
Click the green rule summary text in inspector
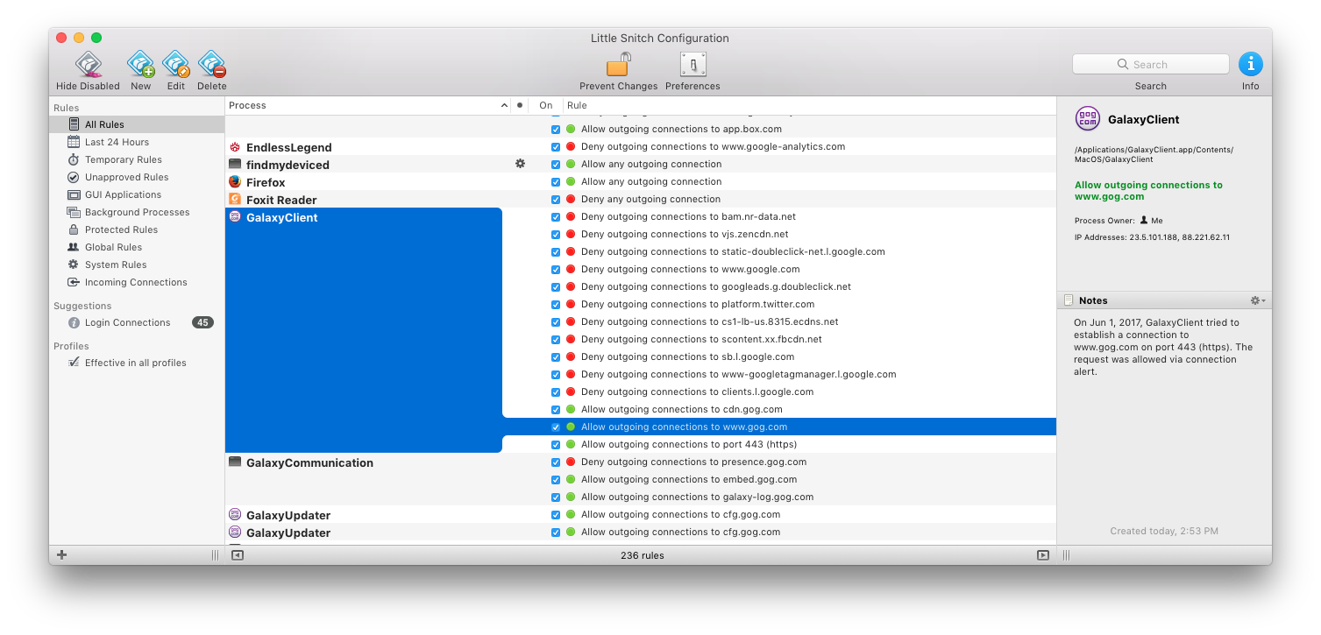pos(1148,191)
